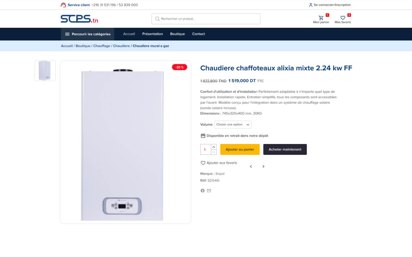Open the shopping cart icon
Image resolution: width=412 pixels, height=257 pixels.
pos(321,18)
